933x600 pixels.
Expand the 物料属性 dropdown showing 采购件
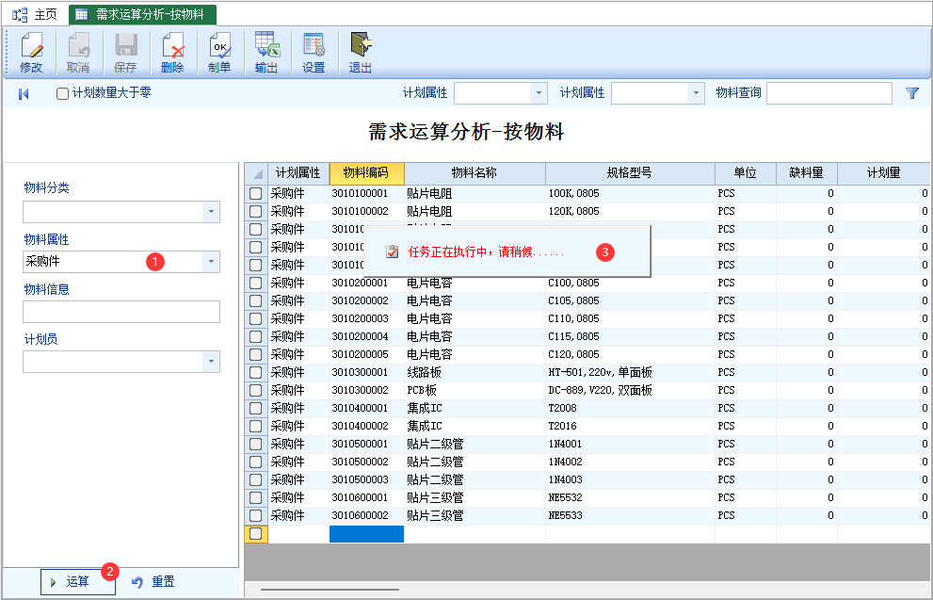(x=211, y=262)
